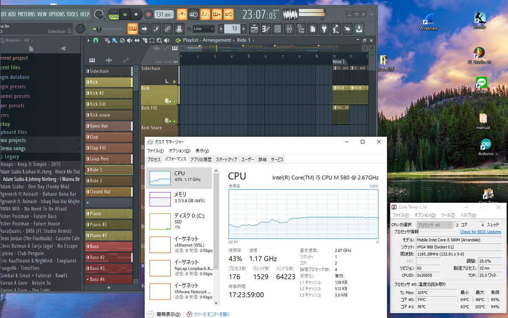Toggle the 3.2.1 countdown before recording
Screen dimensions: 508x318
pyautogui.click(x=205, y=14)
